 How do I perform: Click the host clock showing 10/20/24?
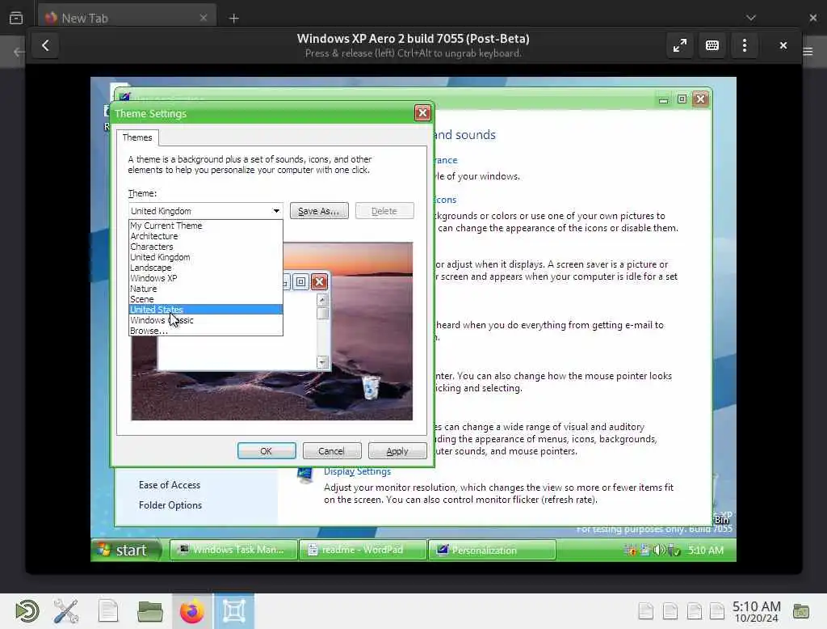coord(756,611)
